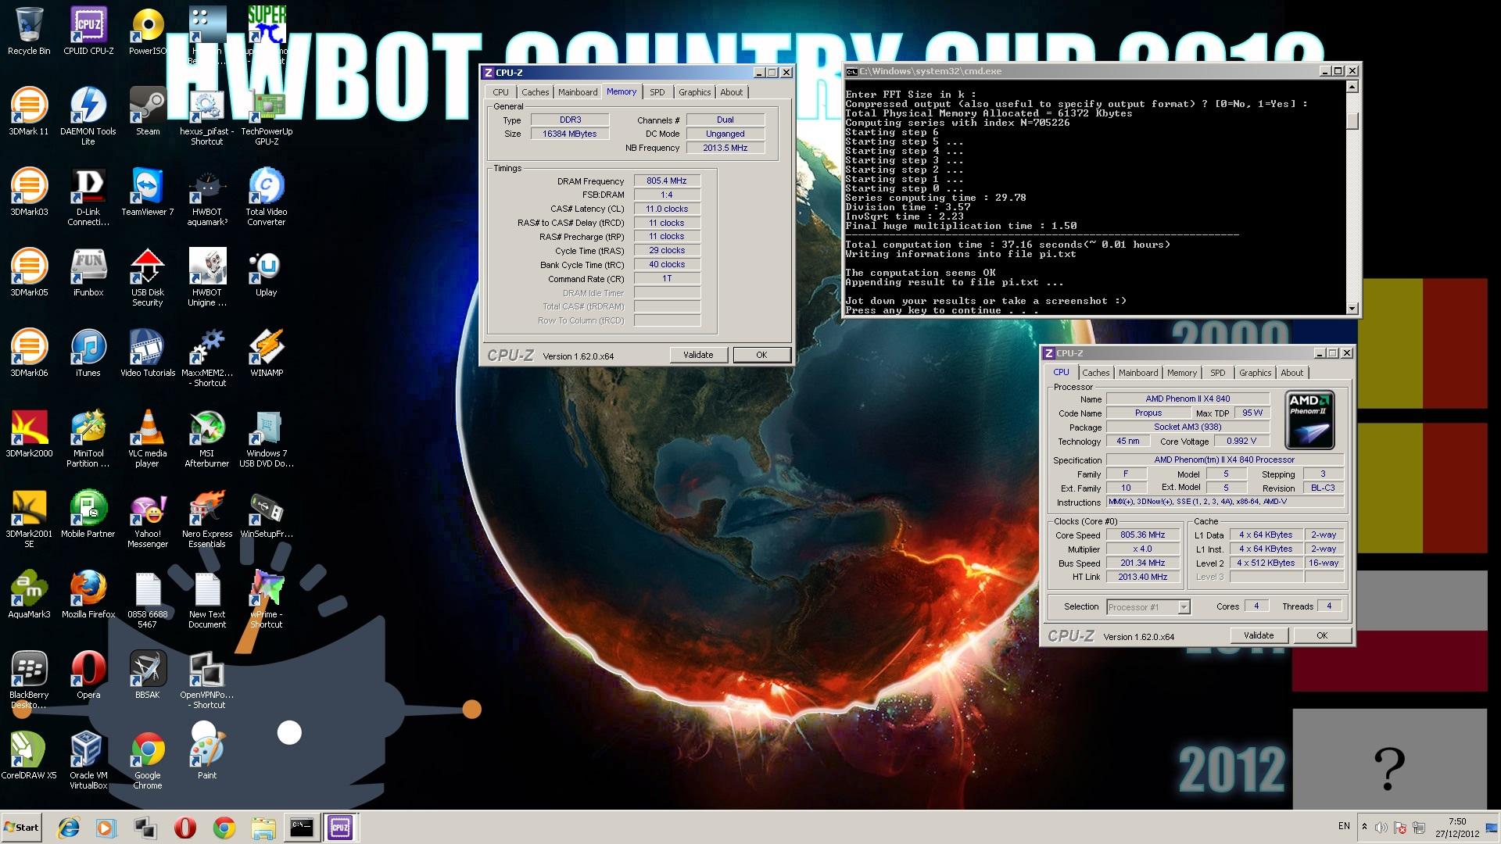Launch Oracle VM VirtualBox
The height and width of the screenshot is (844, 1501).
point(88,760)
